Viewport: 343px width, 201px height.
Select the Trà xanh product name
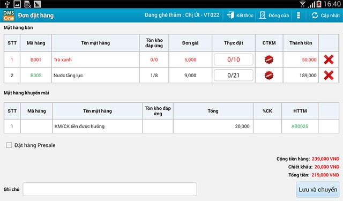tap(63, 59)
